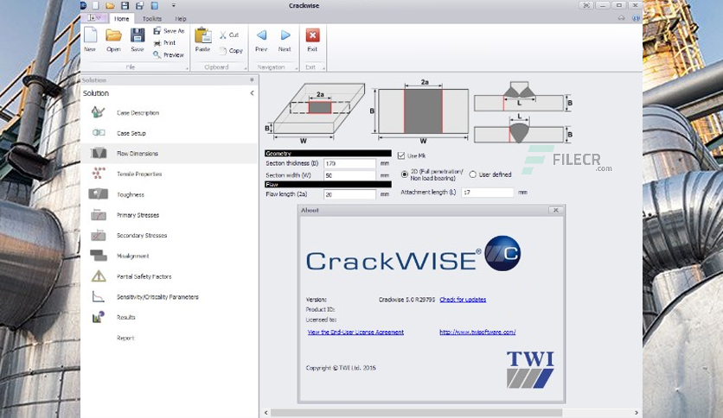Open the twisoftware.com website link
This screenshot has height=418, width=723.
(477, 332)
